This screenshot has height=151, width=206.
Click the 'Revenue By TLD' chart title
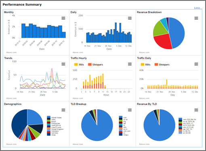click(147, 104)
